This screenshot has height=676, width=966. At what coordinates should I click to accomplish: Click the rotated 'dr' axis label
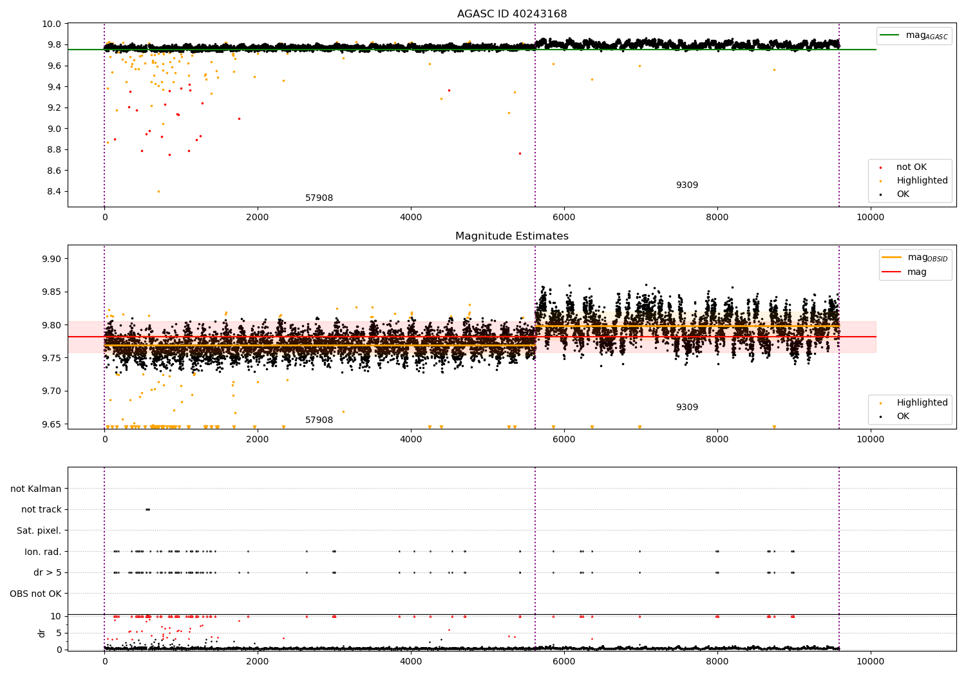[42, 633]
